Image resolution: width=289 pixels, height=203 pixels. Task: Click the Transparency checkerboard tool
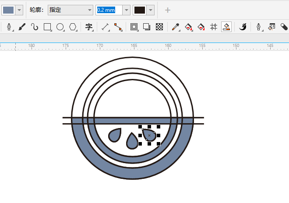click(159, 27)
